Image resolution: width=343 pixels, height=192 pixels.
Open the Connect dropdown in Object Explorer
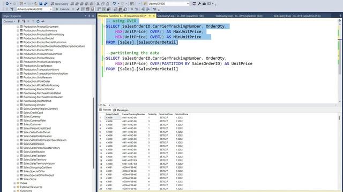click(9, 21)
